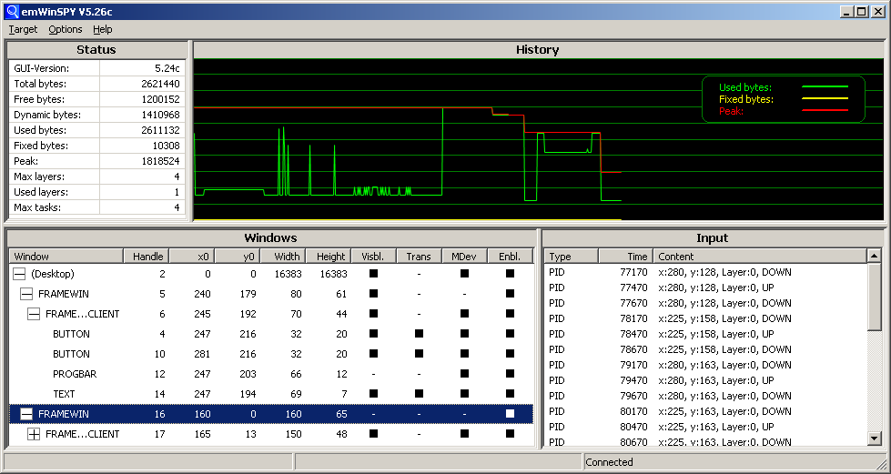Screen dimensions: 891x474
Task: Collapse the selected FRAMEWIN node handle 16
Action: [26, 414]
